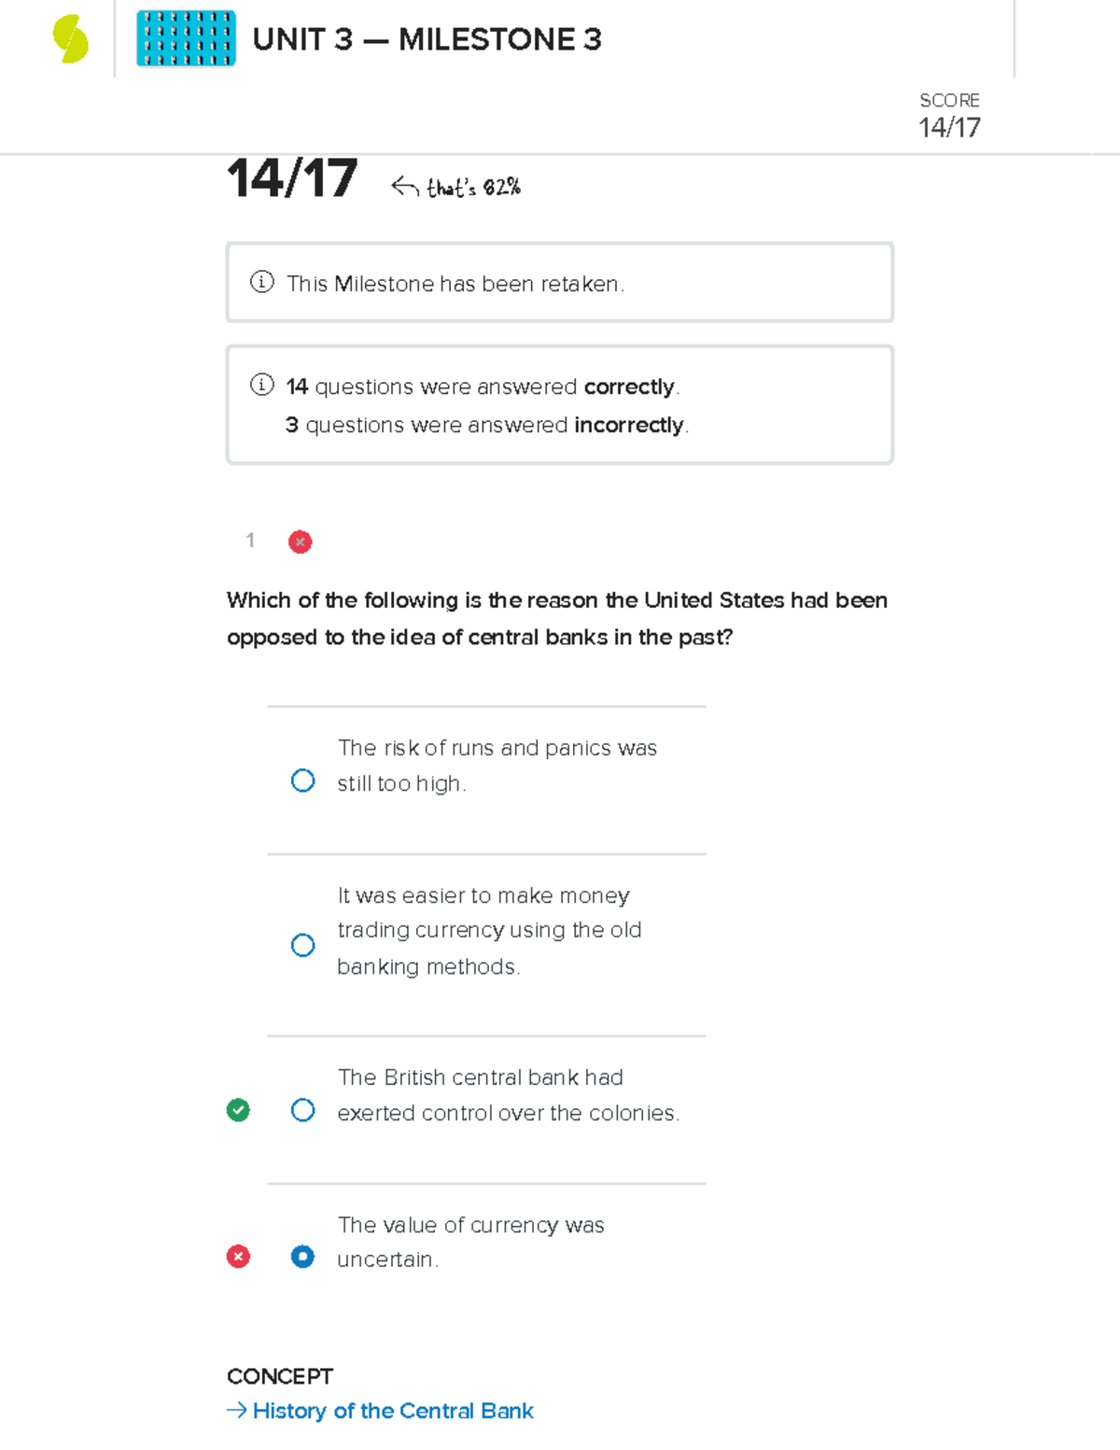
Task: Click the green checkmark beside British central bank answer
Action: pyautogui.click(x=239, y=1109)
